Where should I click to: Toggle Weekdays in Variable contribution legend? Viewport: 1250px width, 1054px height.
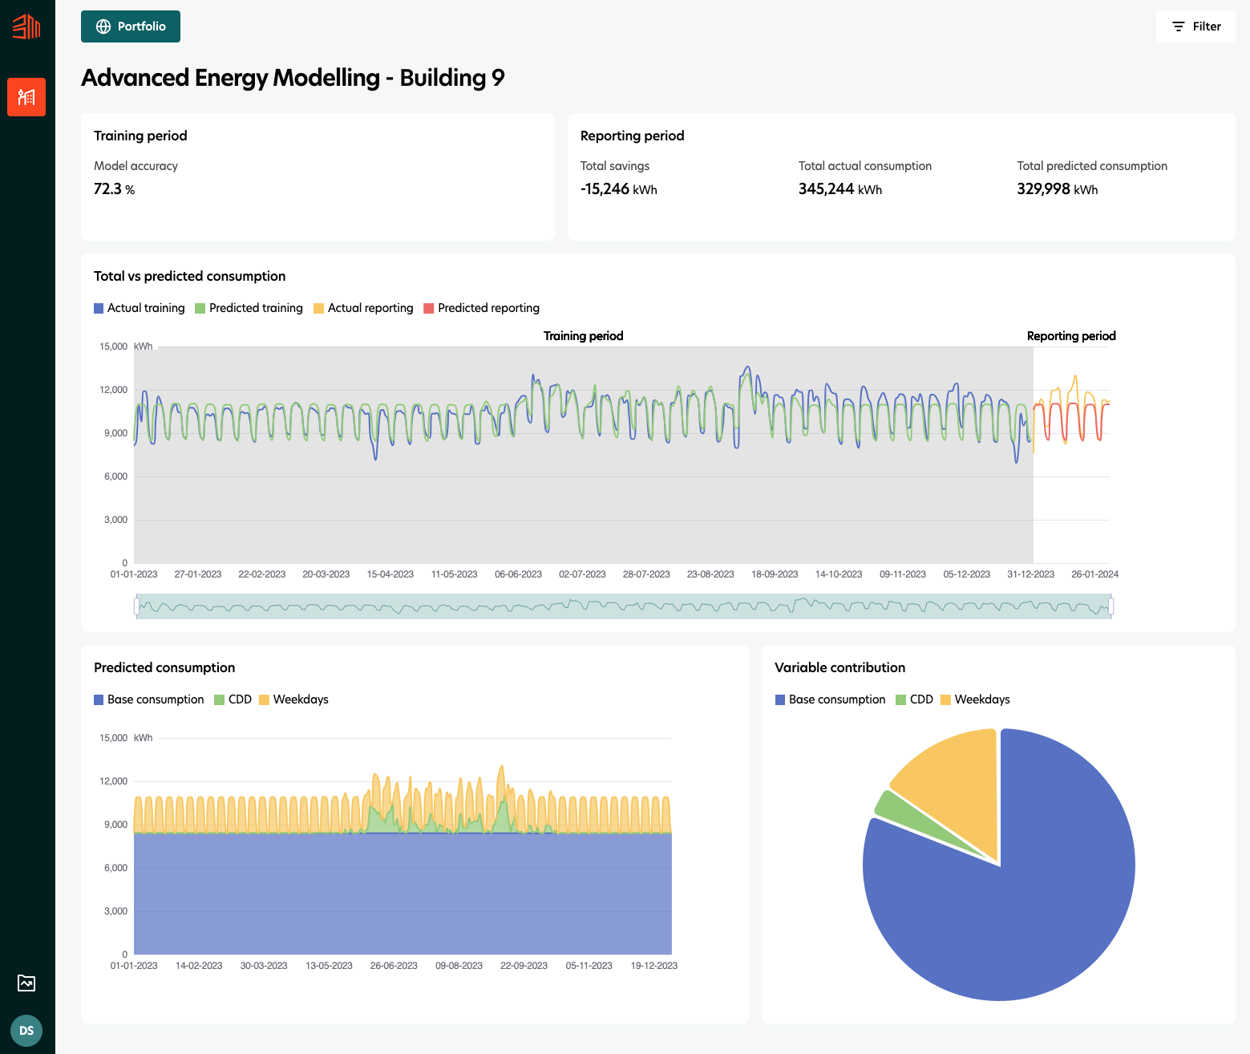click(x=975, y=699)
